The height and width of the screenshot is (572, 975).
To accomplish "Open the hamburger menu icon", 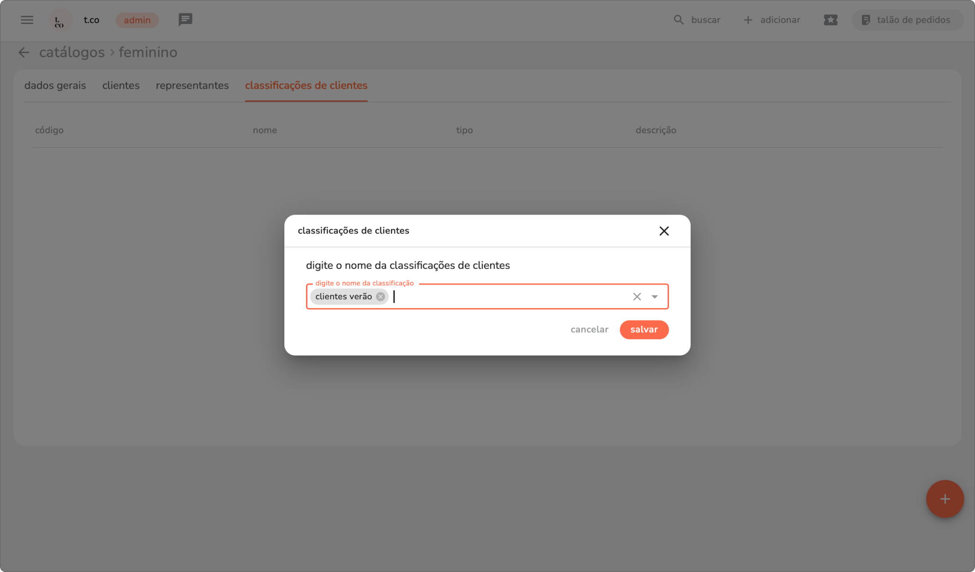I will (x=27, y=20).
